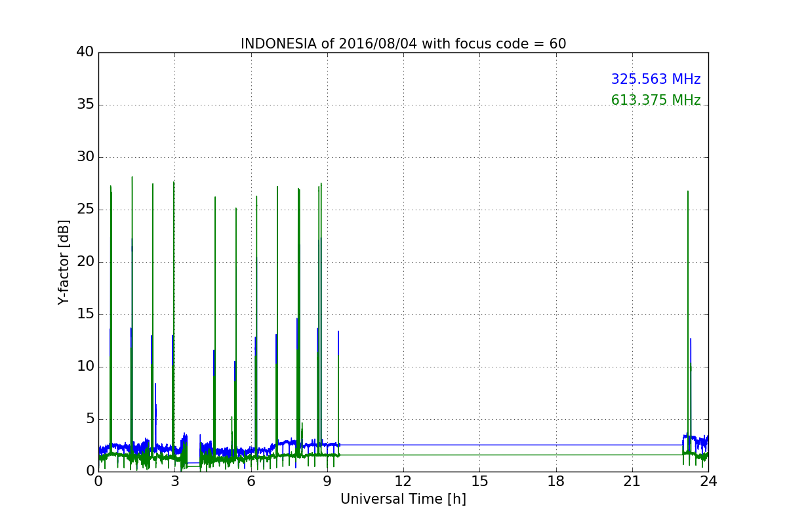Image resolution: width=787 pixels, height=524 pixels.
Task: Click the x-axis tick label "18"
Action: (556, 481)
